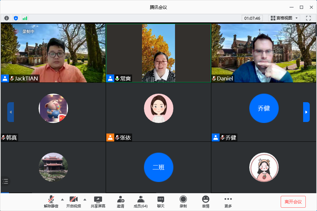
Task: Click 韩真's pig avatar
Action: [x=53, y=108]
